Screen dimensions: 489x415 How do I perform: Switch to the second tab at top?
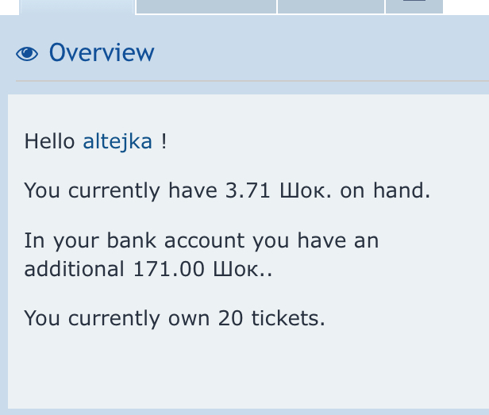tap(206, 6)
